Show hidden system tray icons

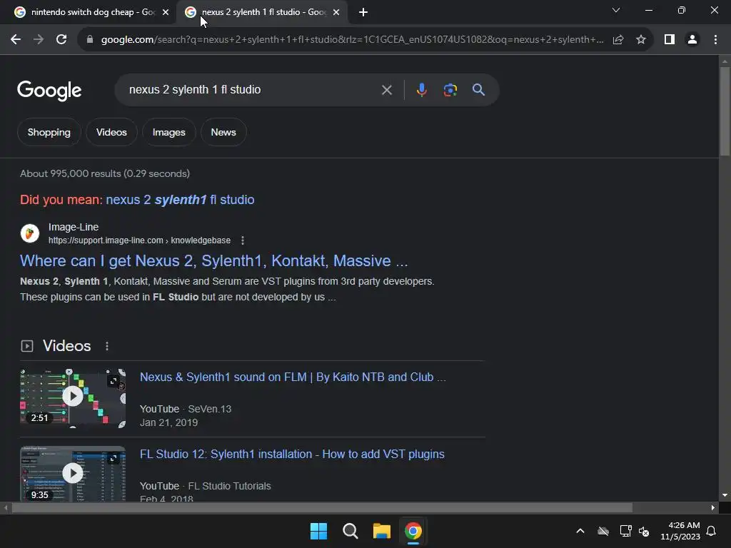pyautogui.click(x=580, y=531)
